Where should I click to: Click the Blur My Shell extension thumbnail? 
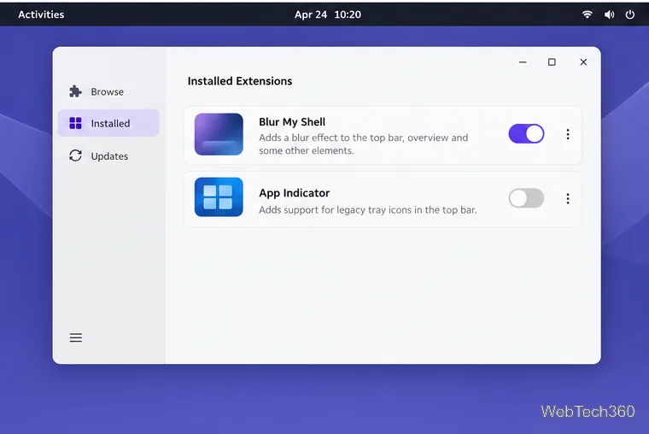(219, 134)
